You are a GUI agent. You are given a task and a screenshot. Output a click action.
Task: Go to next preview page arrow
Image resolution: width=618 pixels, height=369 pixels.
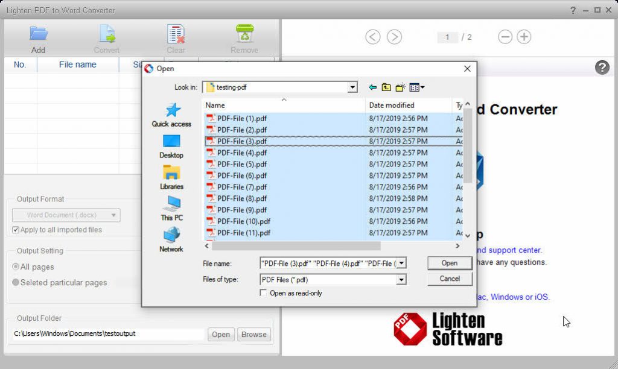(395, 37)
